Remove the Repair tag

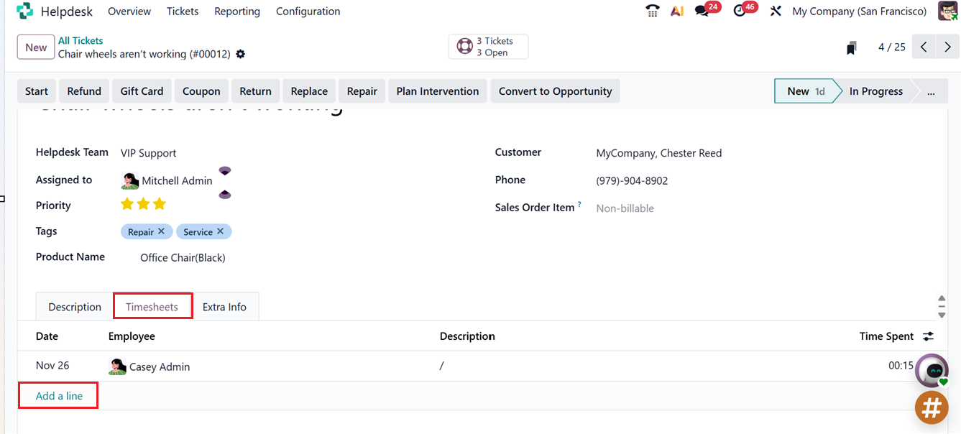tap(161, 231)
